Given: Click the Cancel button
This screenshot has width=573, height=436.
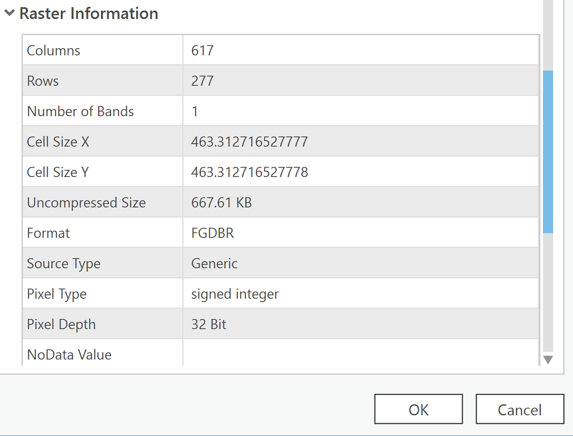Looking at the screenshot, I should coord(520,409).
